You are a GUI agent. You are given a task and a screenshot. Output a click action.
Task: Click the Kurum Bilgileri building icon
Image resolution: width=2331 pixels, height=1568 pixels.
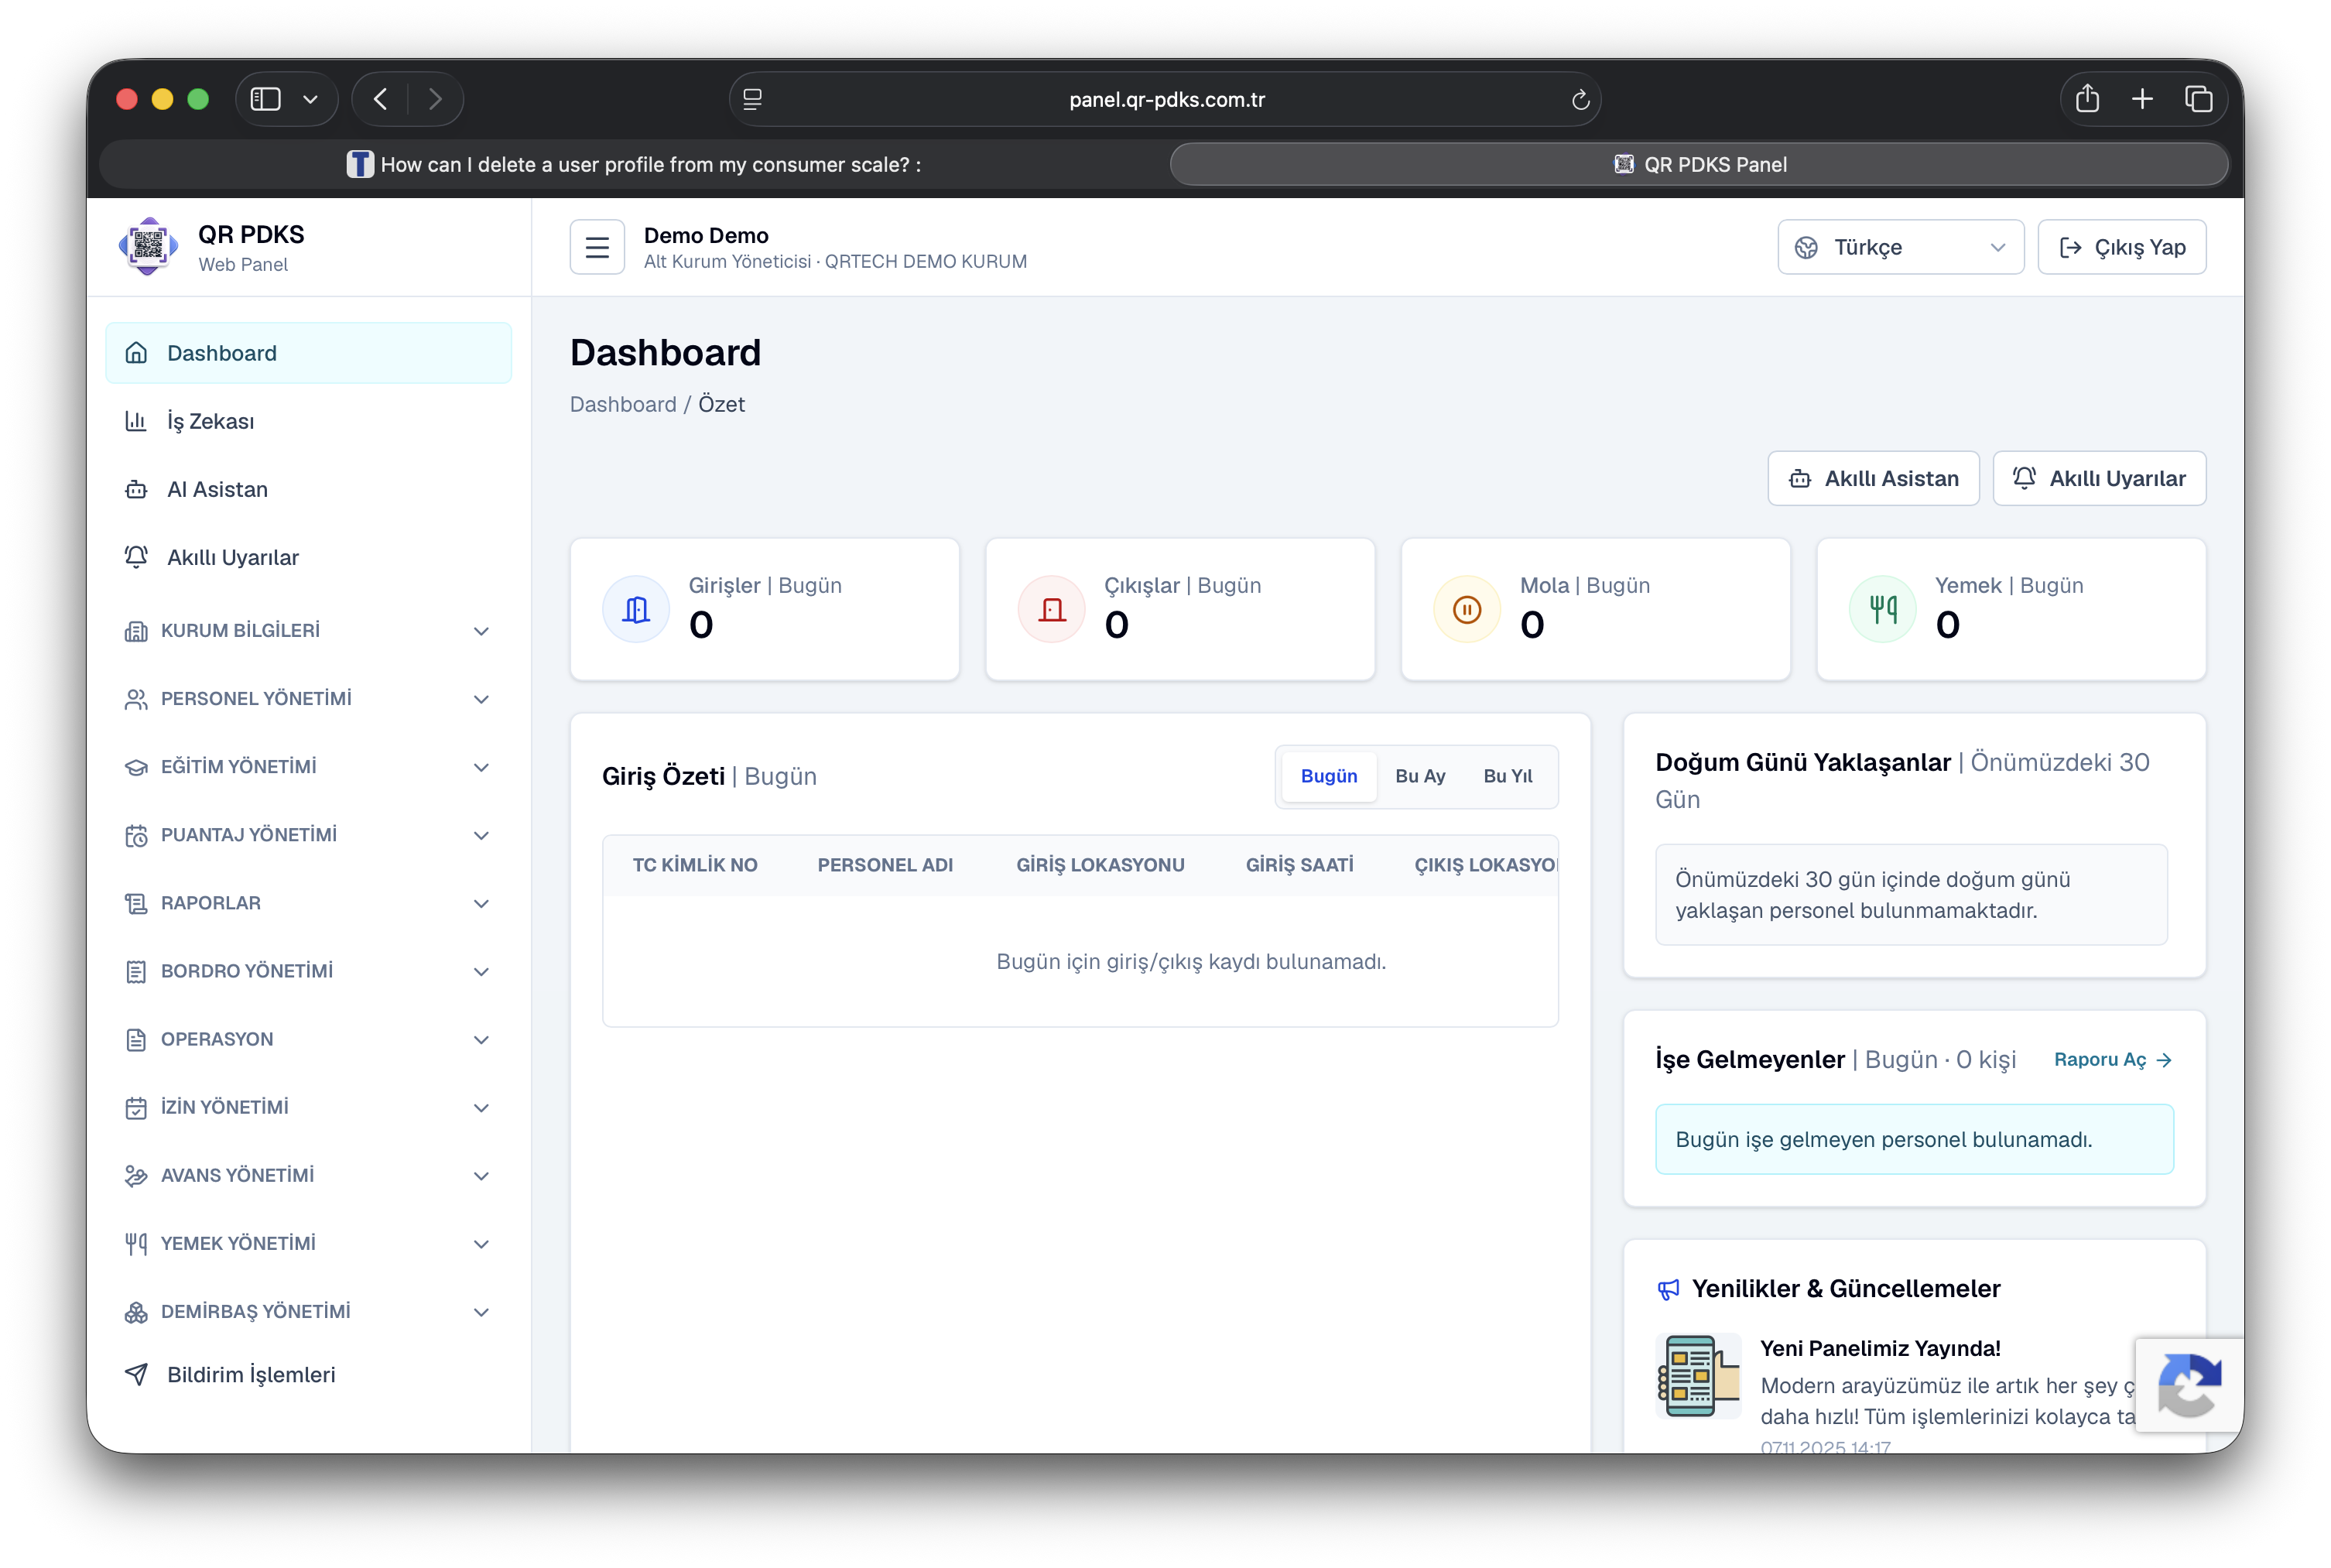136,631
